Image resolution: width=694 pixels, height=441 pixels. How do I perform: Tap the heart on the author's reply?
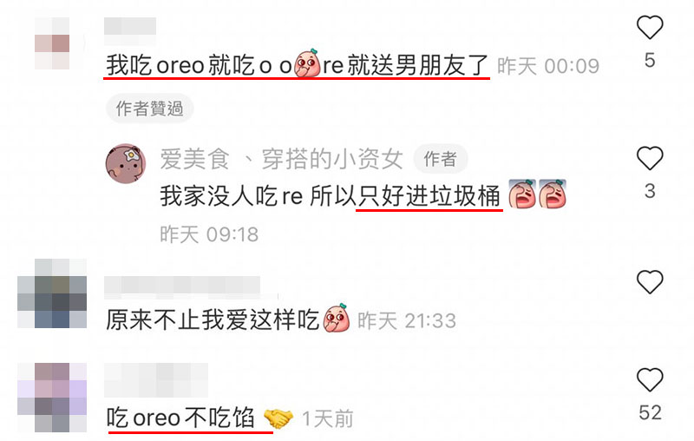click(650, 158)
